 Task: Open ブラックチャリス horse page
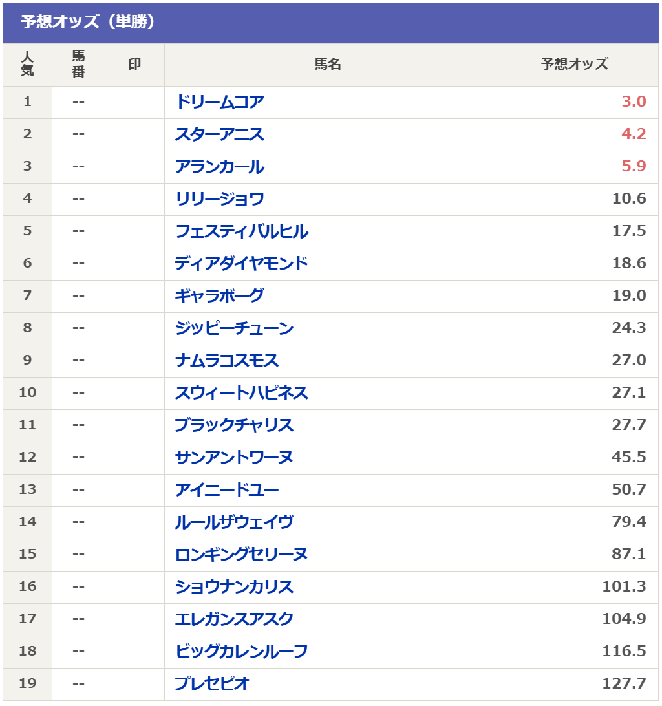[x=234, y=425]
